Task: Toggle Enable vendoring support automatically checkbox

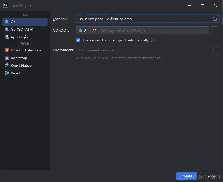Action: tap(78, 40)
